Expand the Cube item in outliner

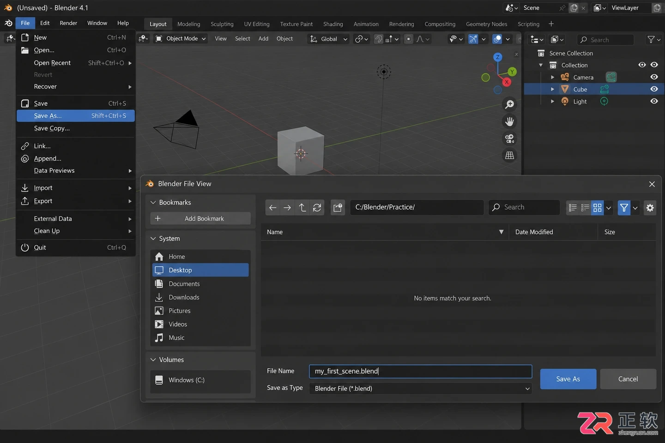[552, 89]
